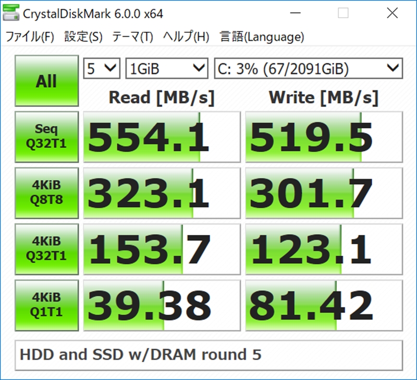Click the comment field with HDD and SSD text
This screenshot has height=380, width=417.
coord(209,355)
